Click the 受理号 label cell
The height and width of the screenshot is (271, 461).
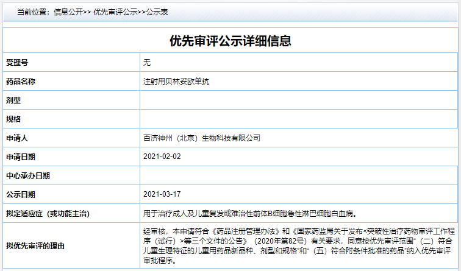coord(71,62)
